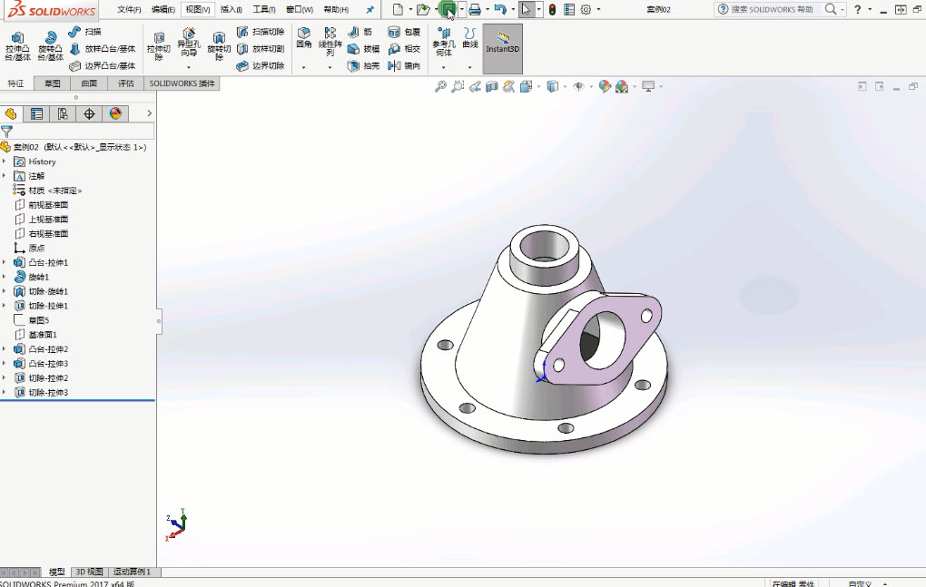
Task: Expand the 注解 annotations node
Action: coord(5,176)
